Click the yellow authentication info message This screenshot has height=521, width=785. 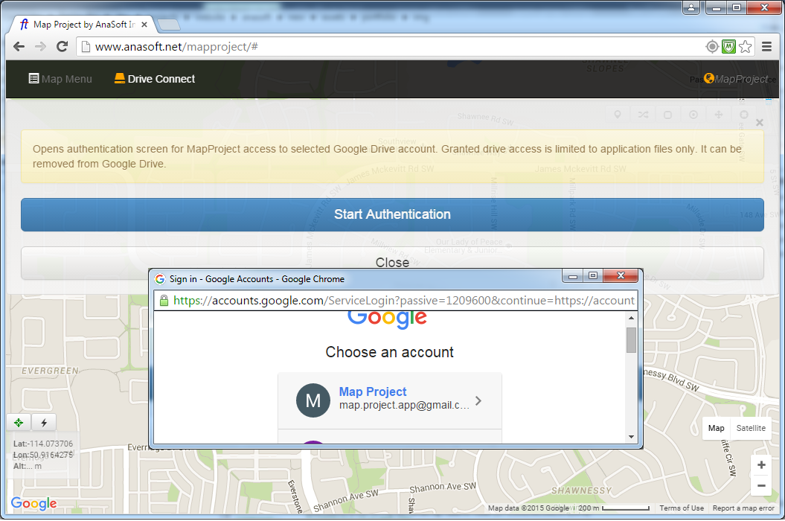pyautogui.click(x=393, y=156)
